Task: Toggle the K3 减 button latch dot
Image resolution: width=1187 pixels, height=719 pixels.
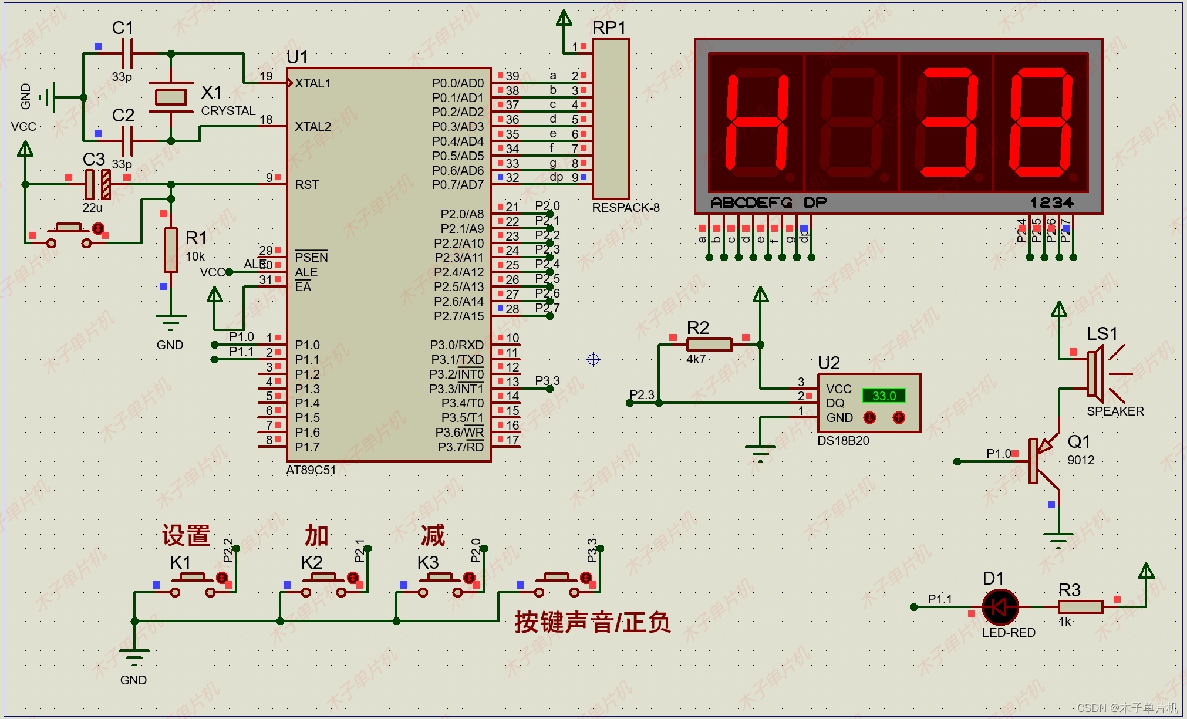Action: pyautogui.click(x=469, y=578)
